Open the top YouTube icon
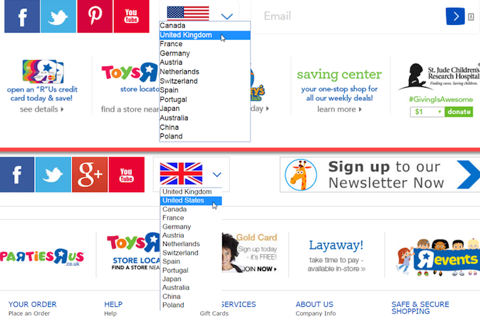This screenshot has height=317, width=480. [x=131, y=16]
